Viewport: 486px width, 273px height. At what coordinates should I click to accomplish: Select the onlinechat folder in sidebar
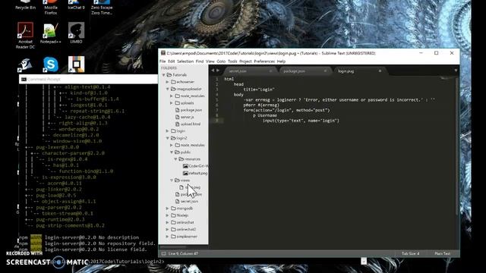185,222
